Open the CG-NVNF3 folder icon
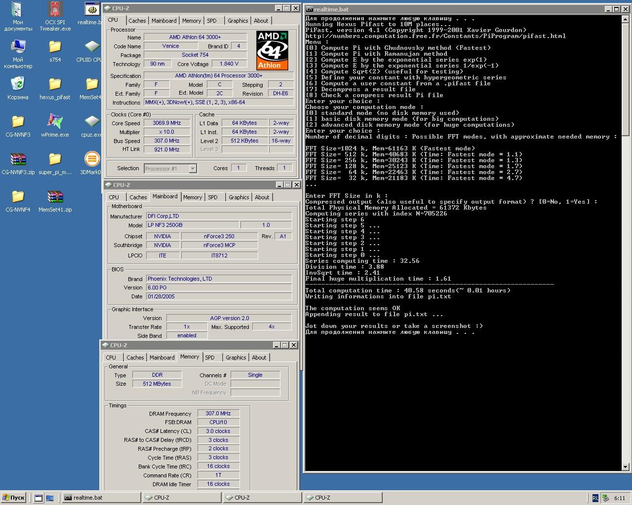 18,126
